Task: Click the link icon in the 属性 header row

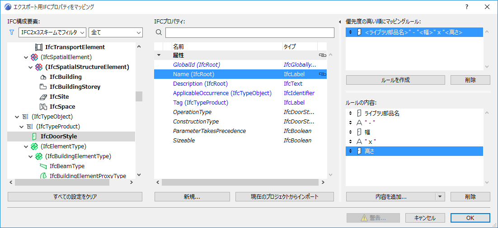Action: click(x=322, y=55)
